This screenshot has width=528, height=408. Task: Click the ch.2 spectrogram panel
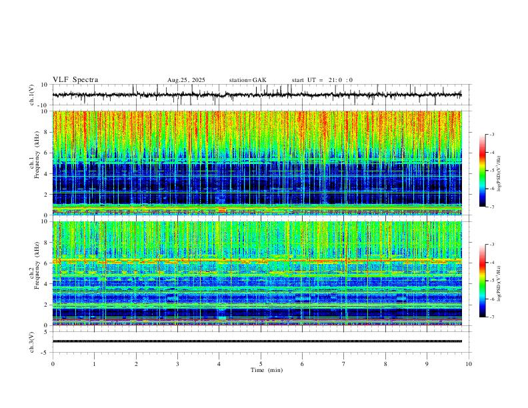[257, 273]
